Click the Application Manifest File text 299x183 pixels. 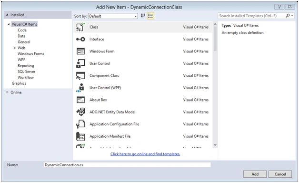(110, 136)
